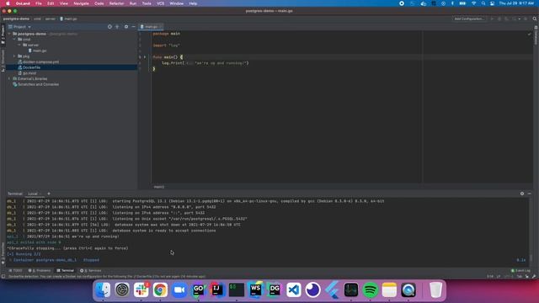
Task: Select the Dockerfile in the tree
Action: point(29,67)
